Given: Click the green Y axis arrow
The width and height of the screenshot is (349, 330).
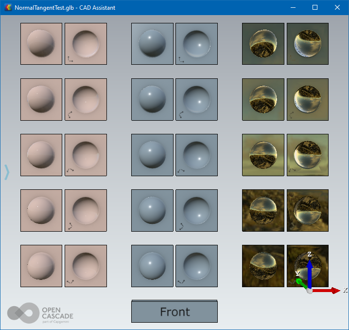Looking at the screenshot, I should click(x=301, y=283).
